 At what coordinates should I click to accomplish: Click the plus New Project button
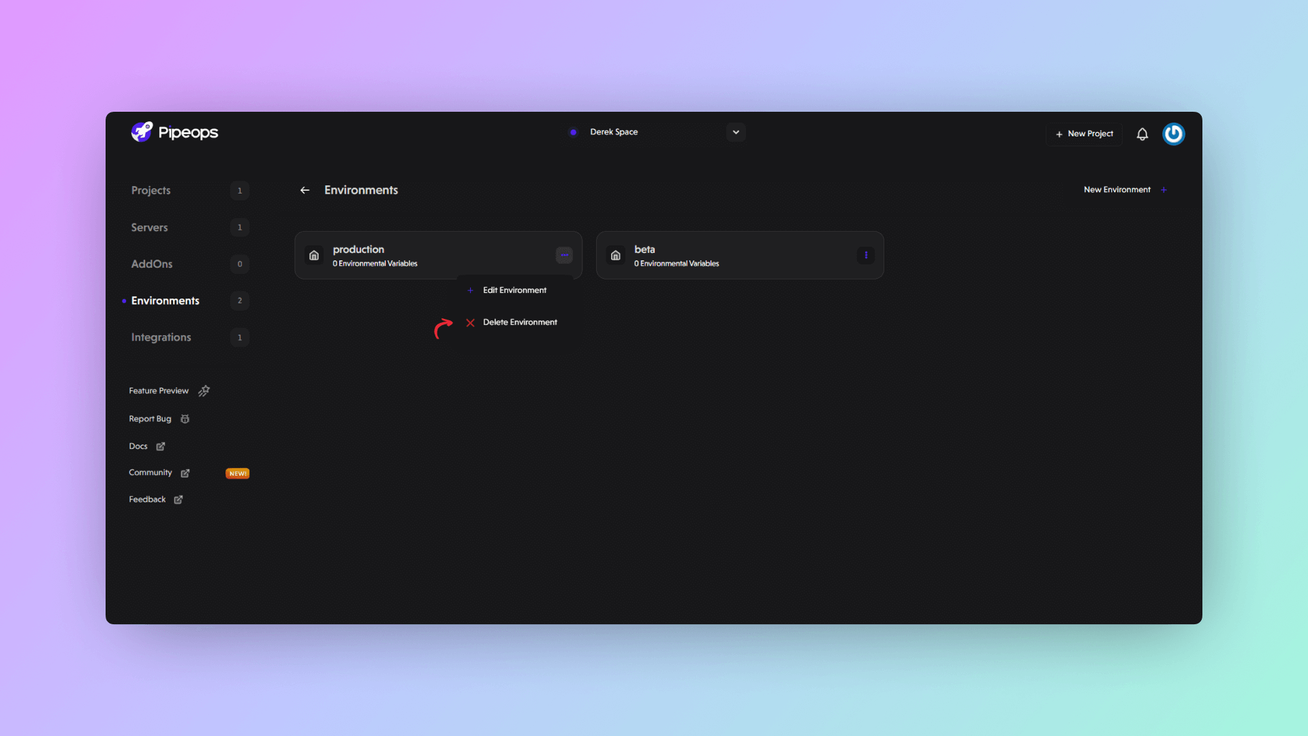1085,133
